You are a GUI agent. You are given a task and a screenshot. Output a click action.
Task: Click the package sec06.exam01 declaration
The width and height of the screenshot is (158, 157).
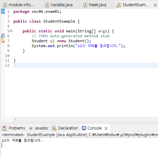coord(37,11)
